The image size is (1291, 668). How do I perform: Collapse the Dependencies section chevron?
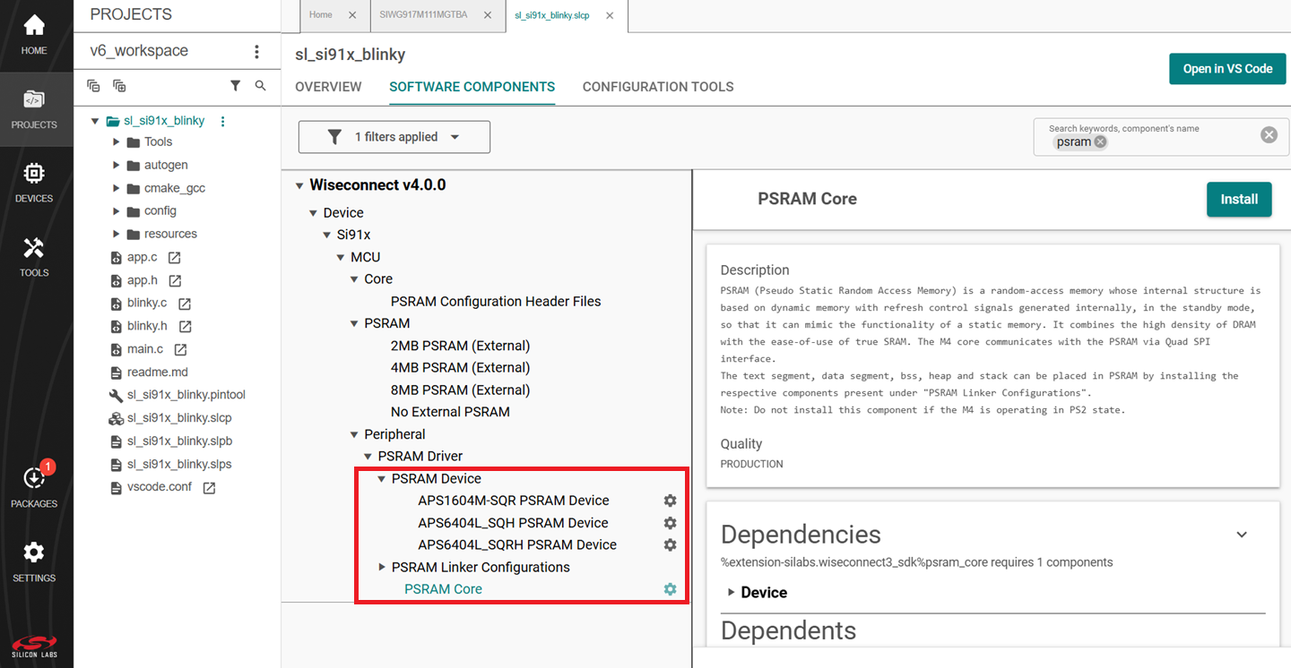tap(1242, 535)
